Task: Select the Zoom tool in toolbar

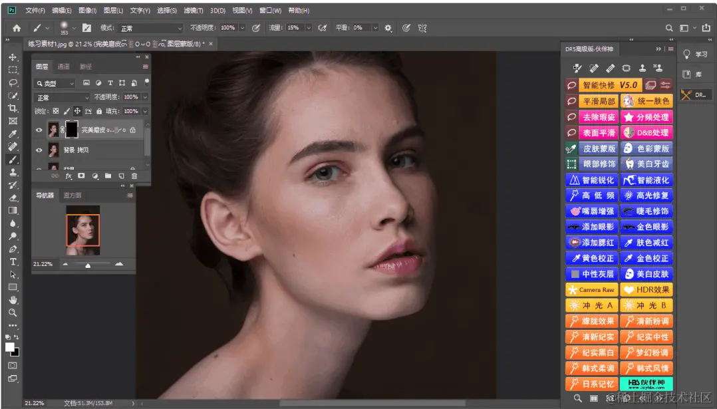Action: pyautogui.click(x=13, y=313)
